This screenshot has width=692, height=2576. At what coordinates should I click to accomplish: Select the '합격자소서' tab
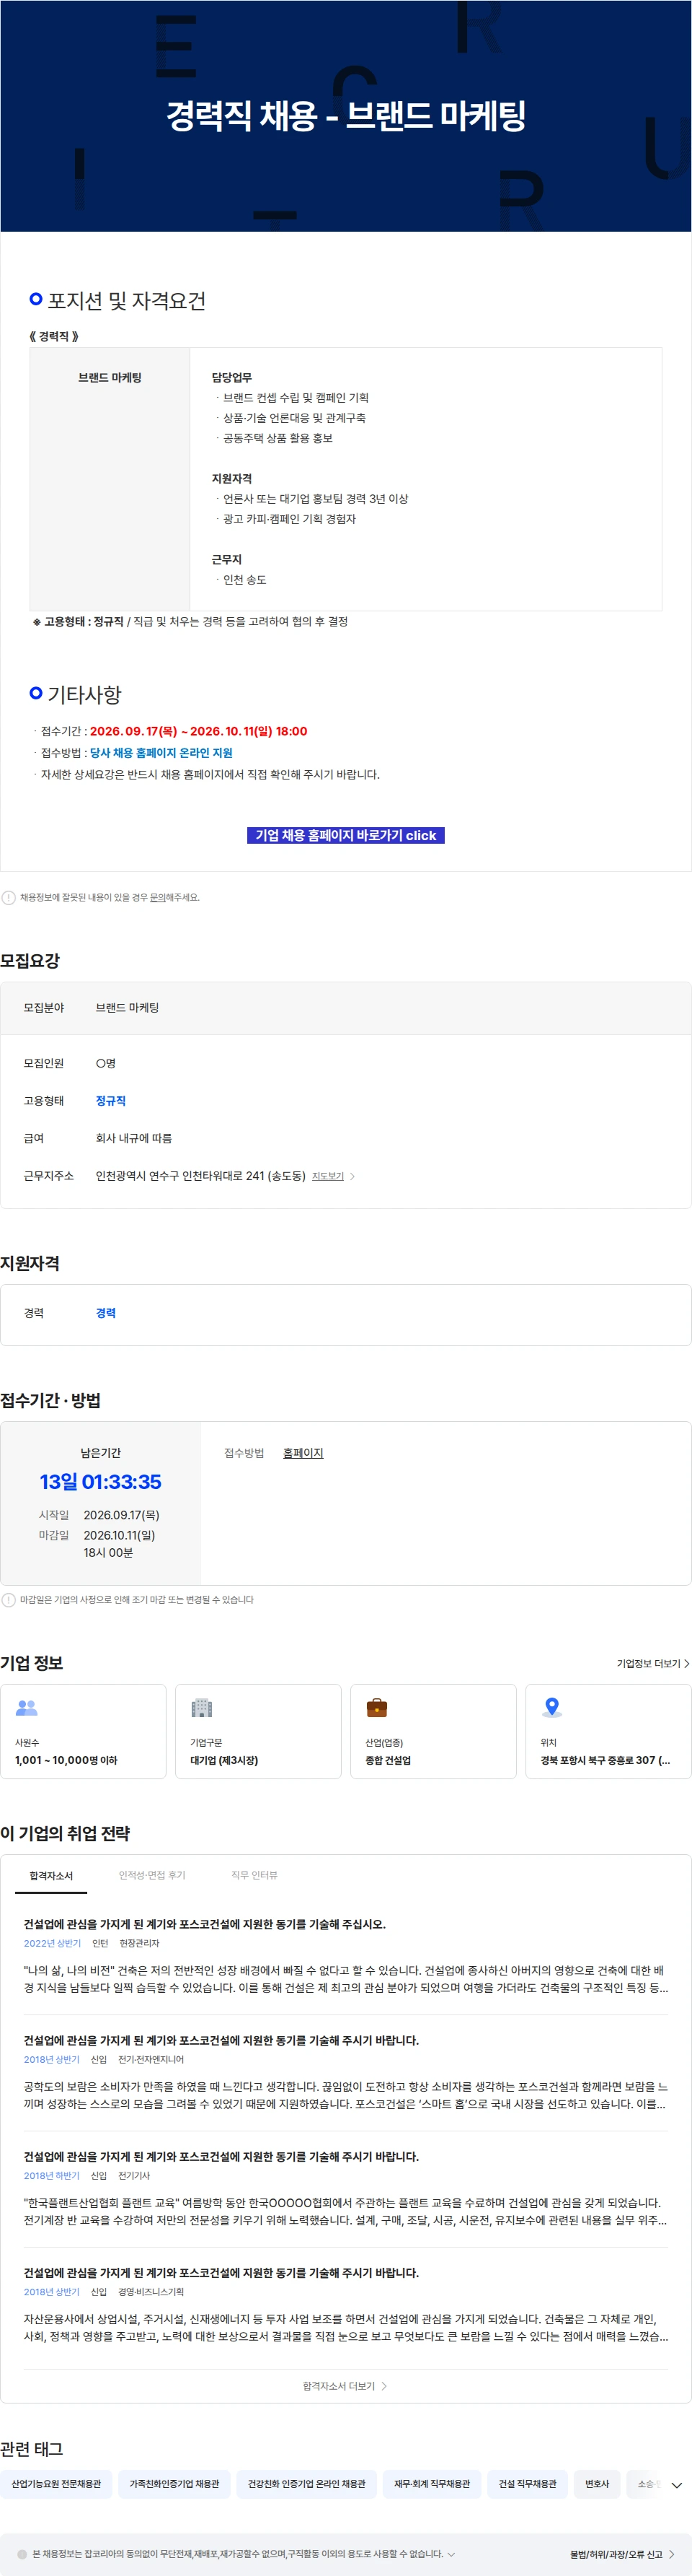[51, 1875]
